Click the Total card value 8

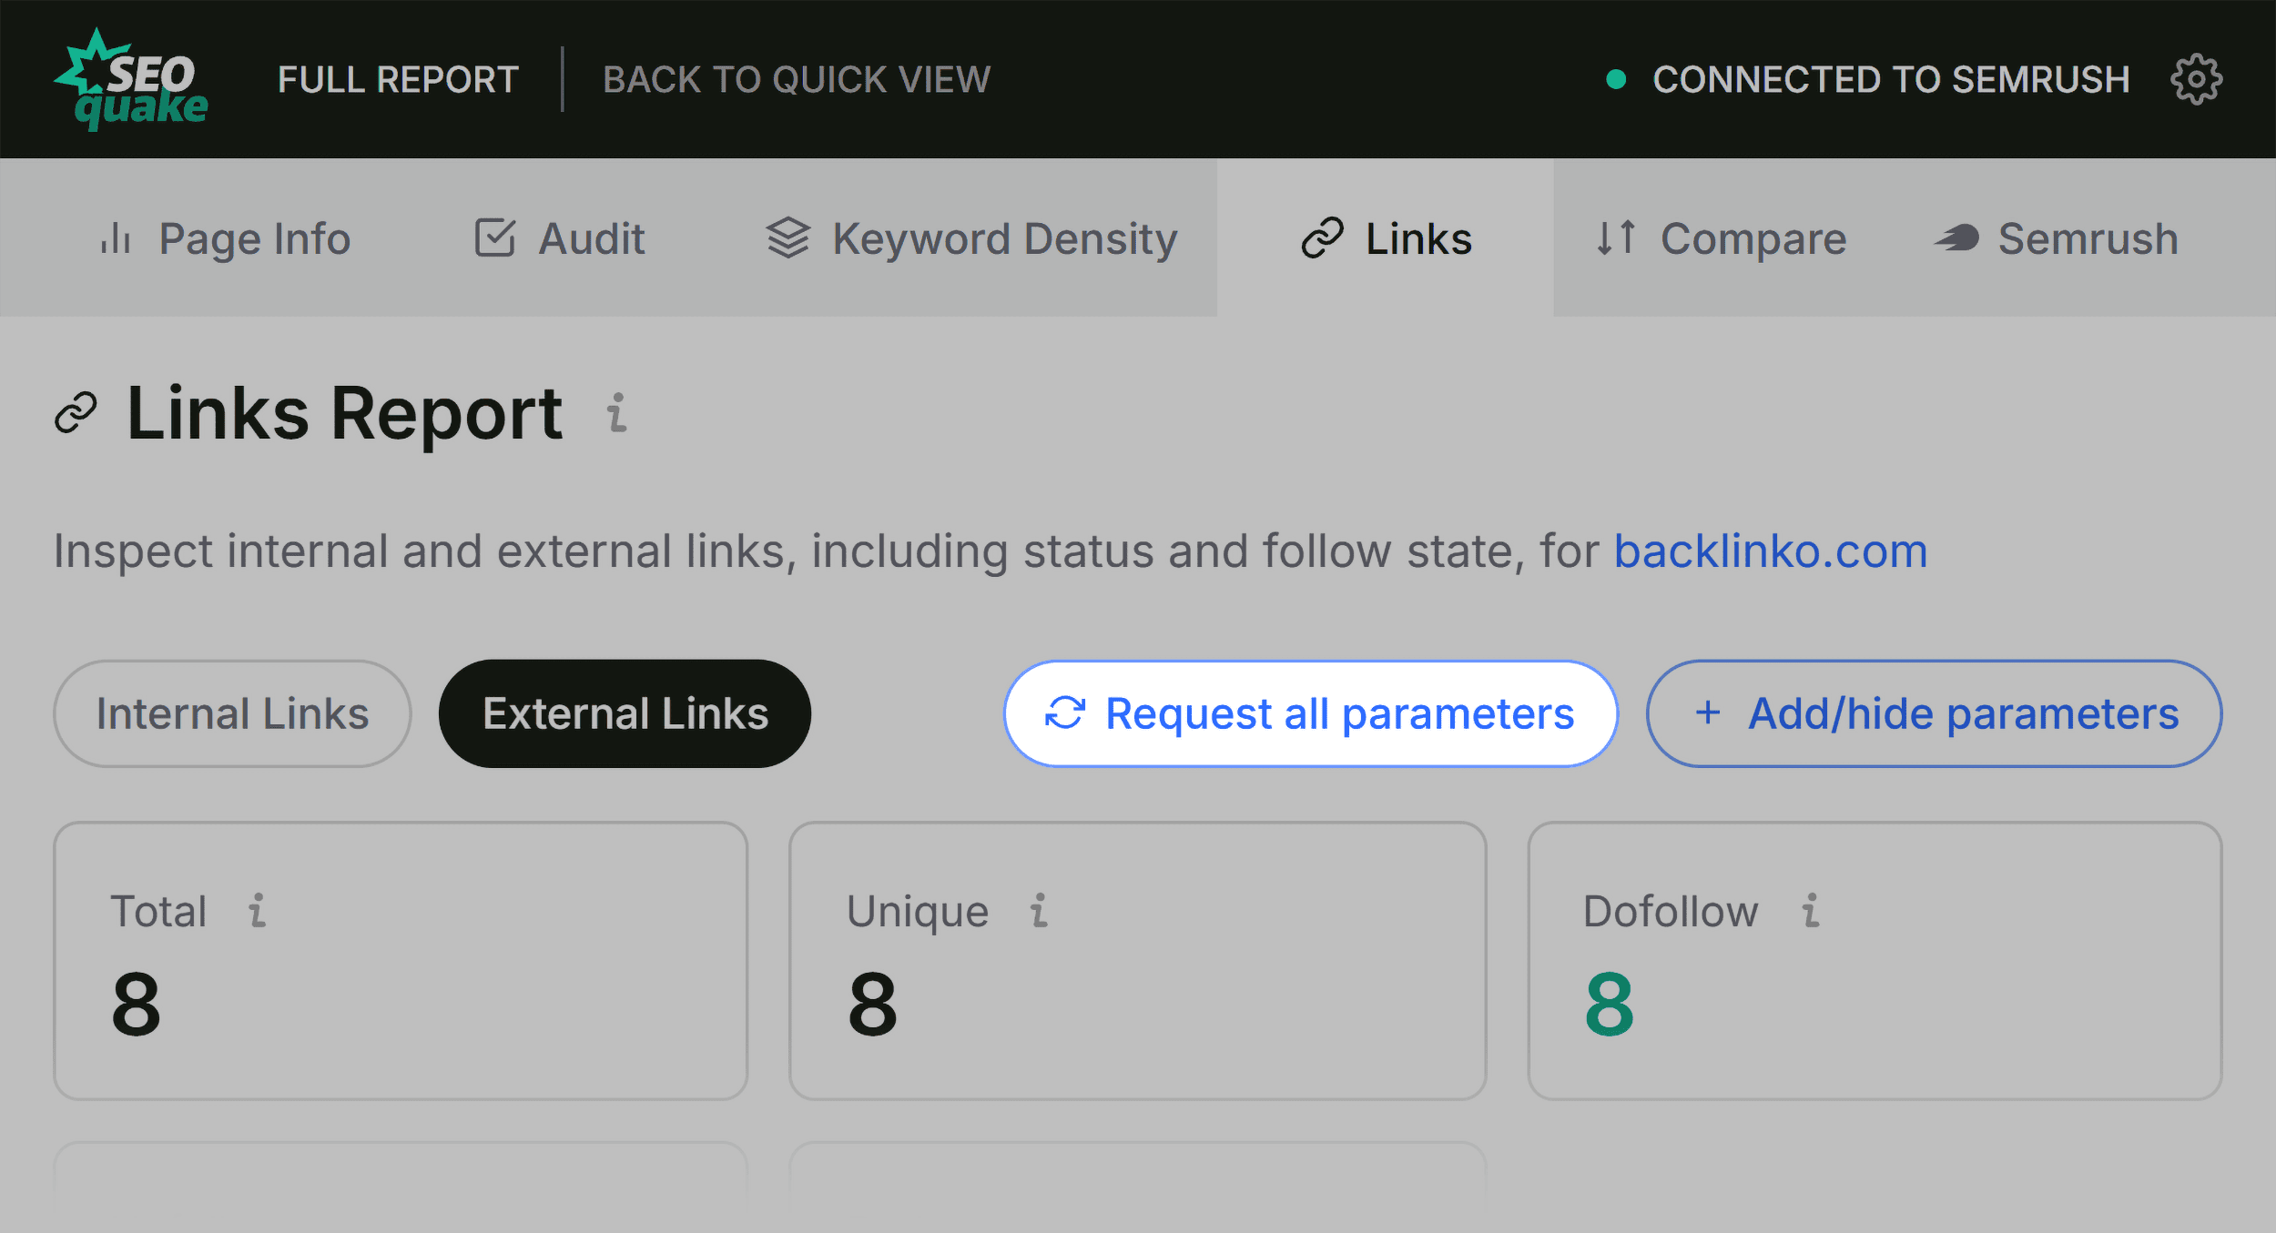(137, 1004)
